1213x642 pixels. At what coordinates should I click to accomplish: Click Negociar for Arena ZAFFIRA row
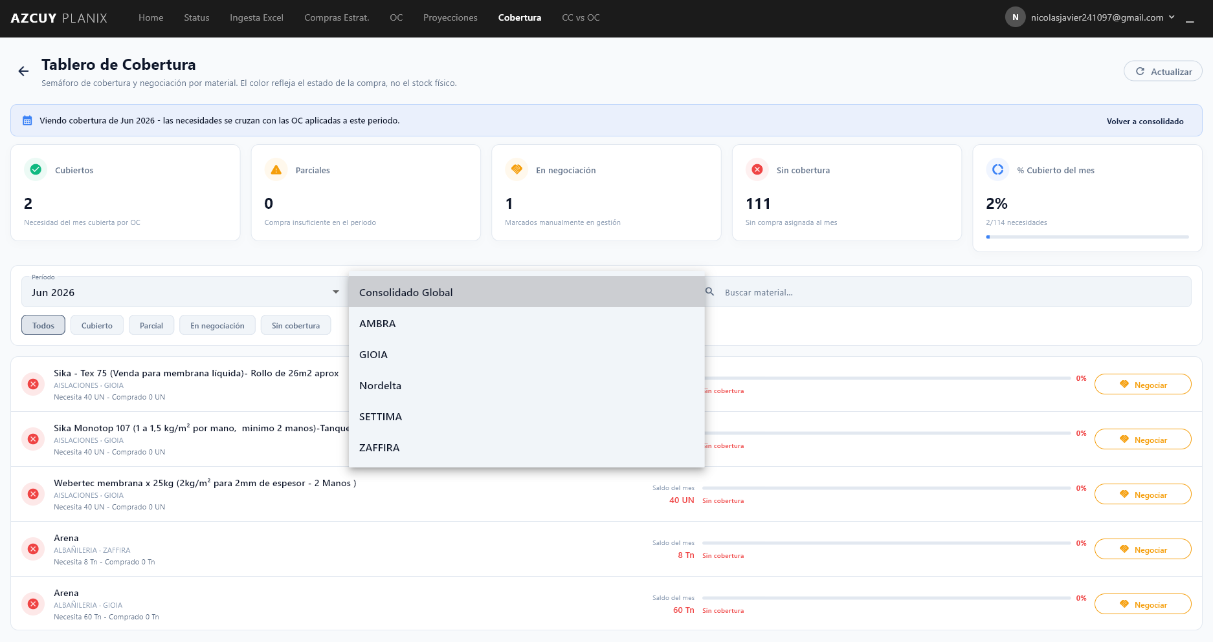(1143, 549)
